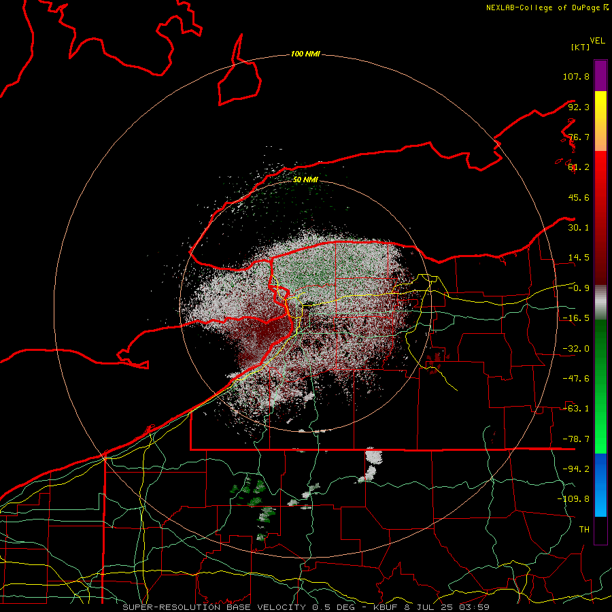Click the 45.6 legend value
Viewport: 612px width, 612px height.
(x=579, y=197)
